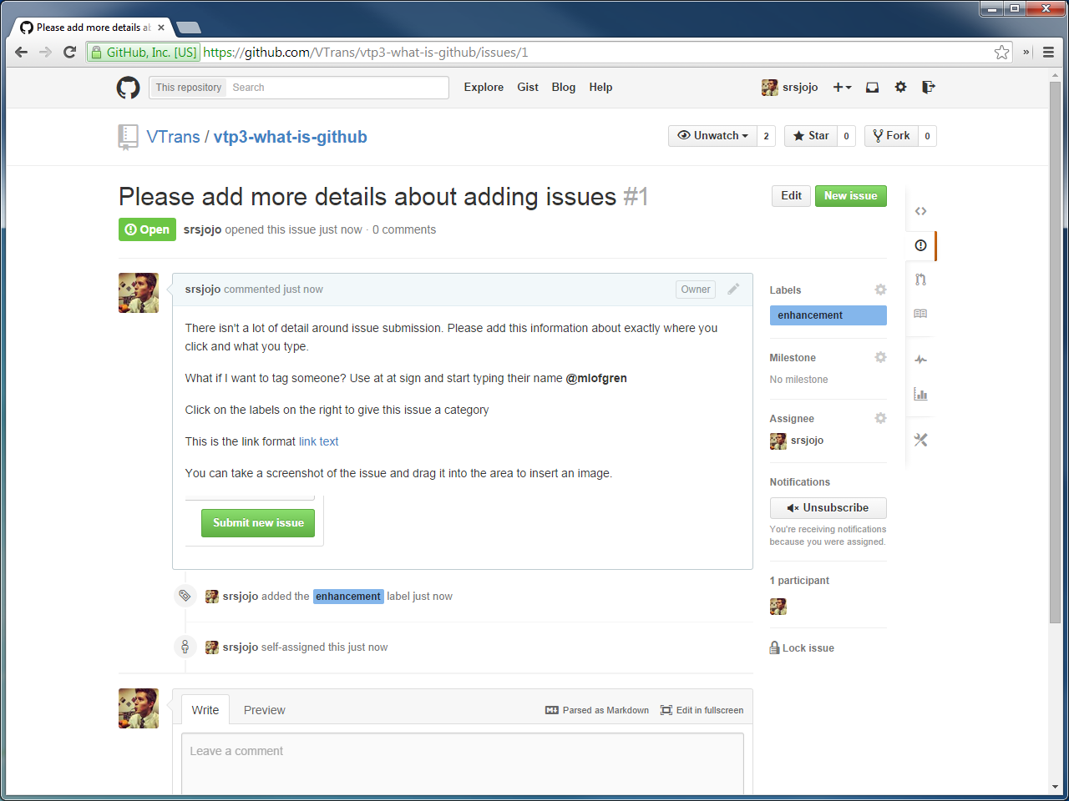Open a new browser tab
Viewport: 1069px width, 801px height.
(189, 27)
